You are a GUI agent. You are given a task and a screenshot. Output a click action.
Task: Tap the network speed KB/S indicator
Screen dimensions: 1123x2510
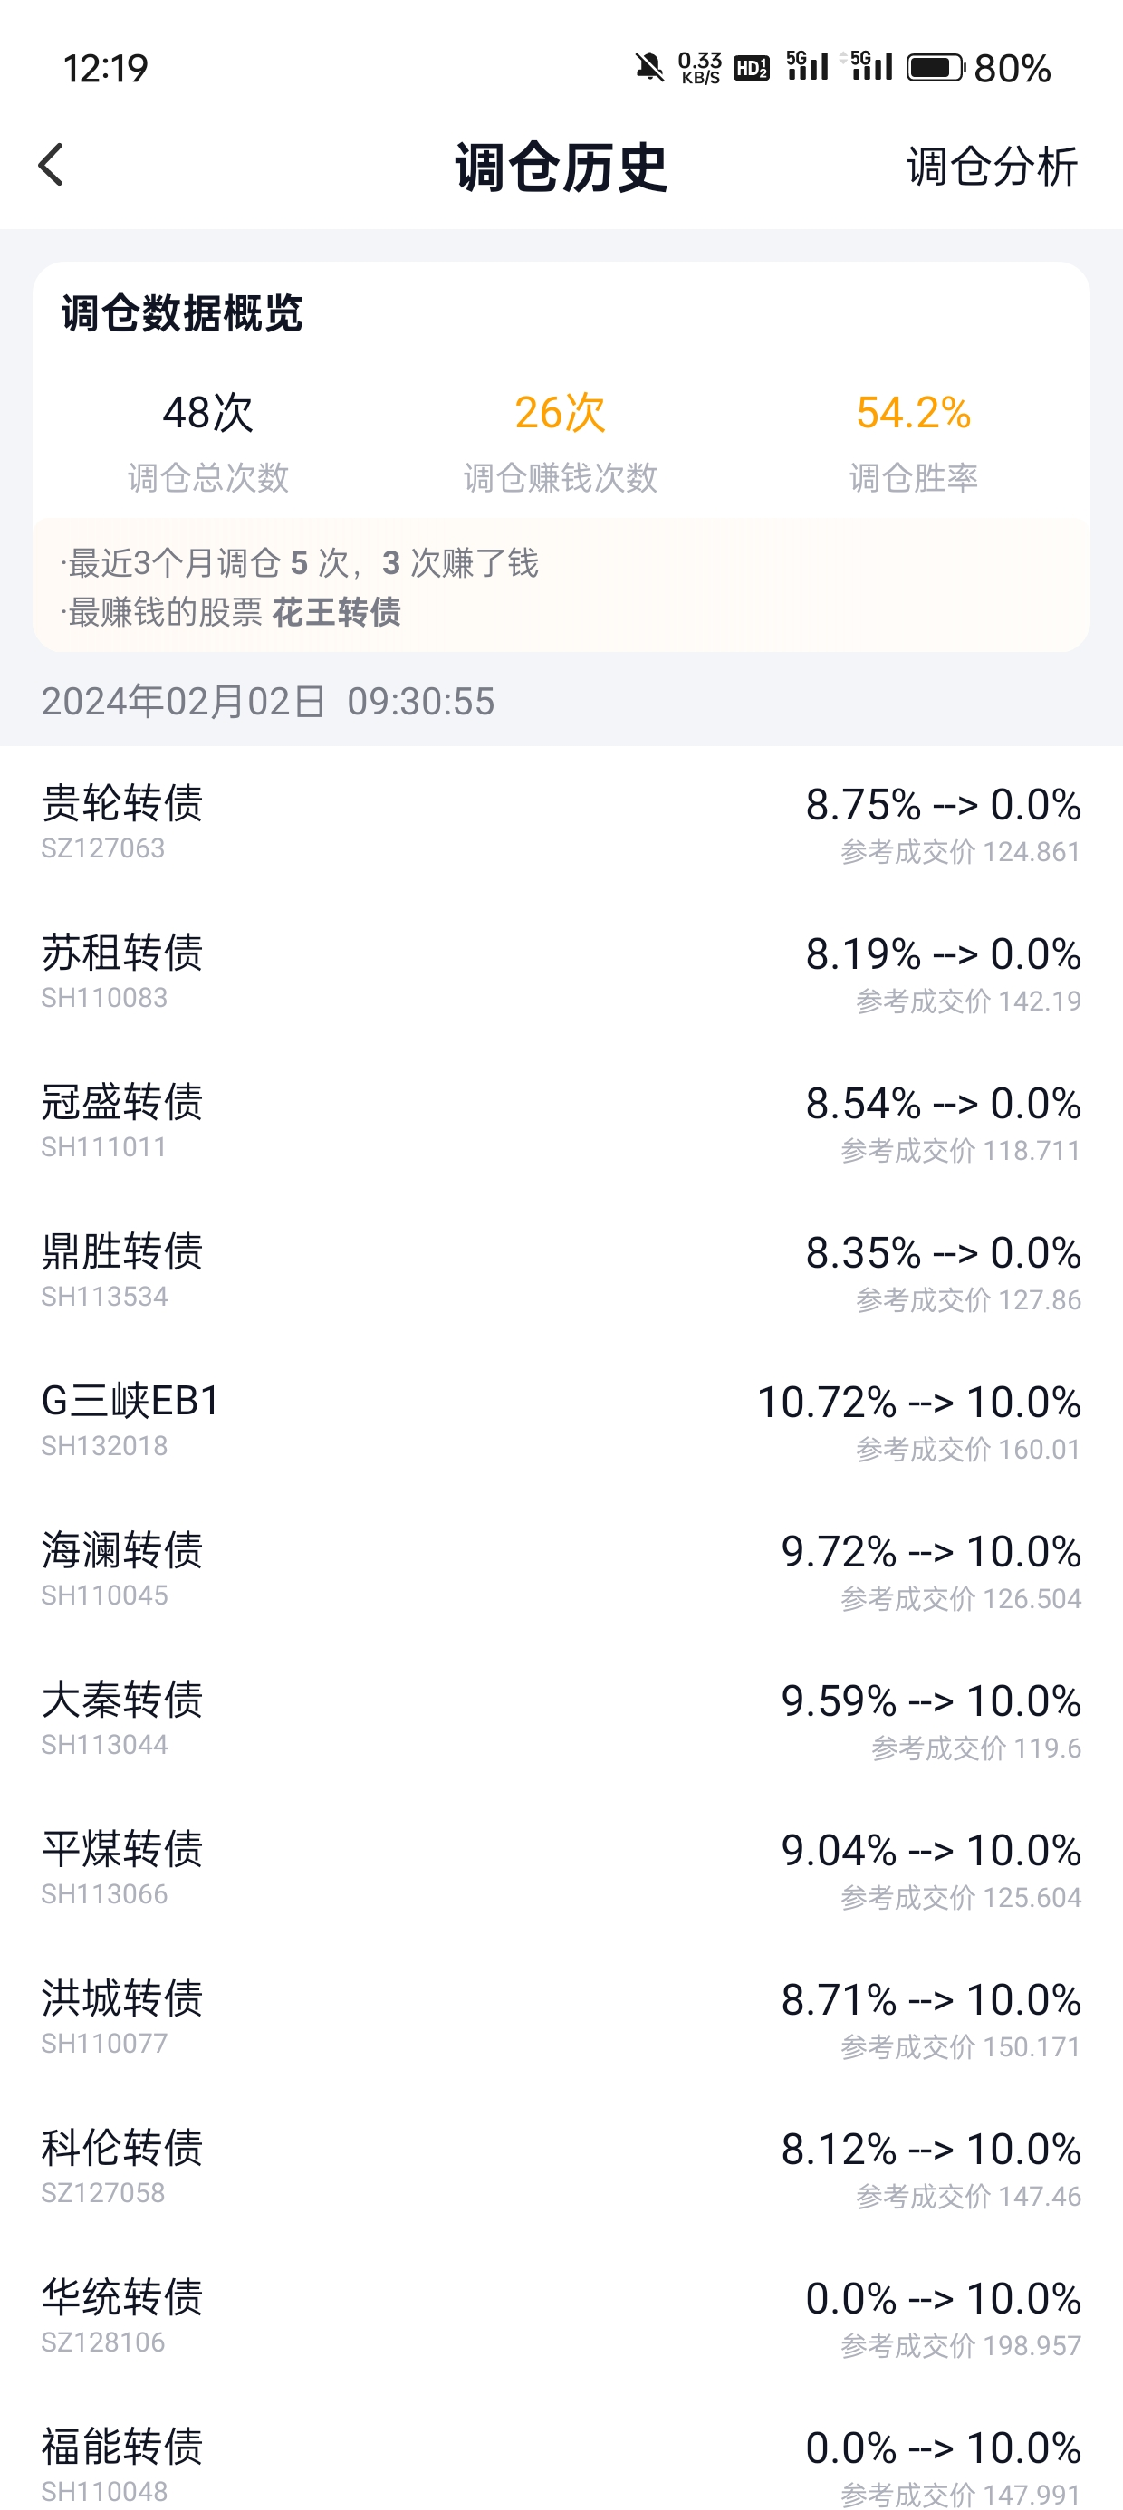(x=700, y=67)
